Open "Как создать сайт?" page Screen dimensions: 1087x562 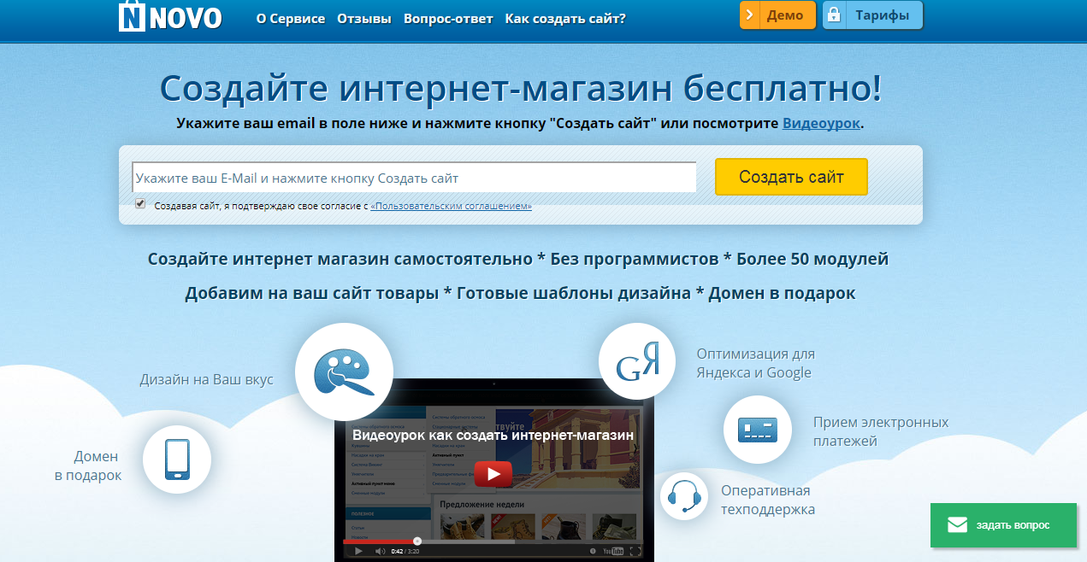point(565,18)
